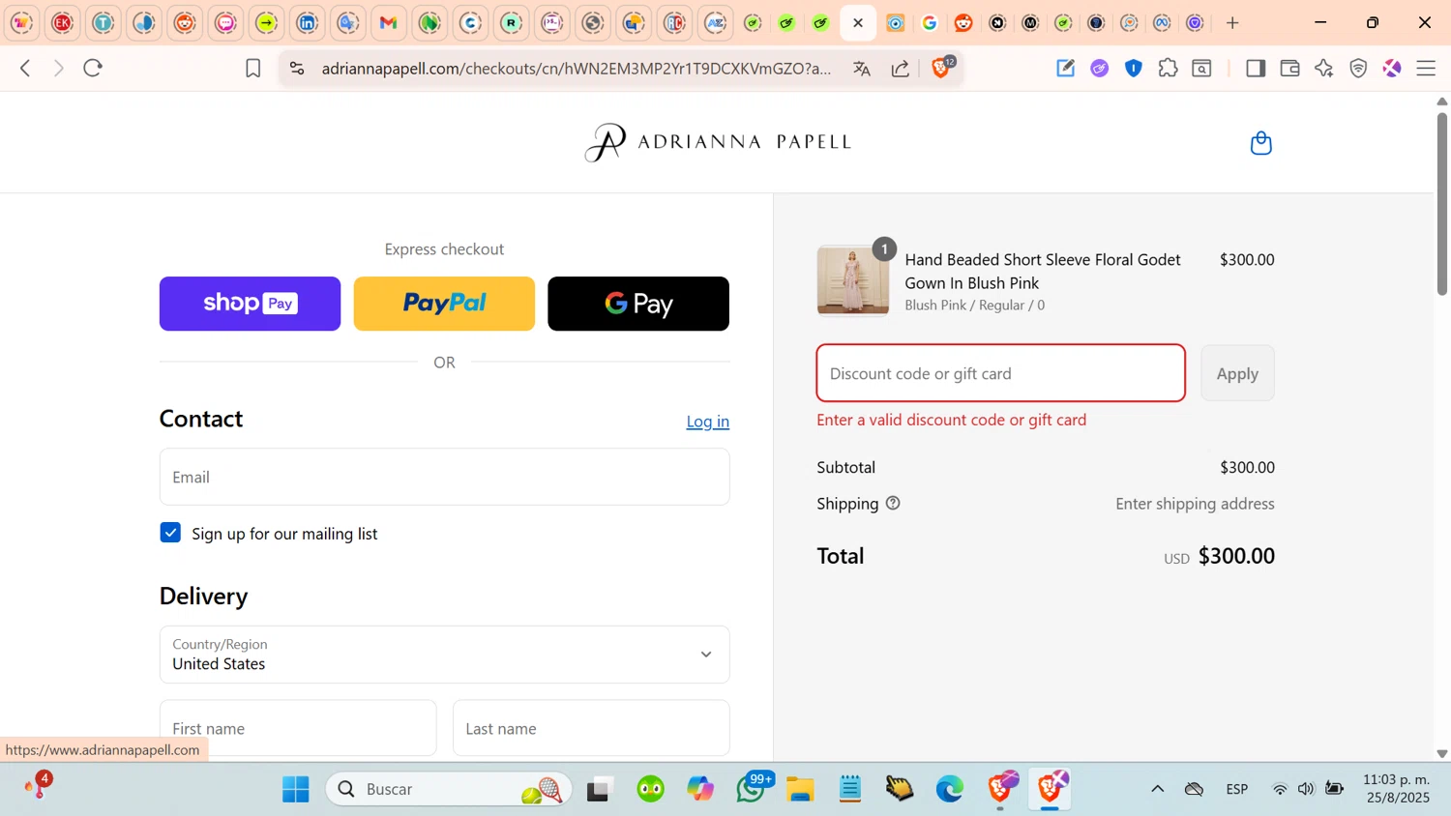Screen dimensions: 1451x816
Task: Show hidden system tray icons chevron
Action: (x=1157, y=789)
